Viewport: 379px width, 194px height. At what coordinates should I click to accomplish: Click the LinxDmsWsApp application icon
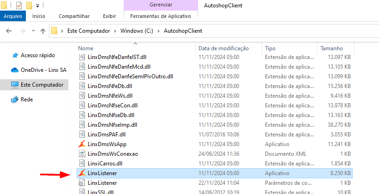pyautogui.click(x=82, y=144)
